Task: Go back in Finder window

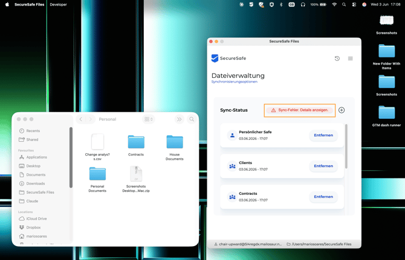Action: [x=81, y=119]
